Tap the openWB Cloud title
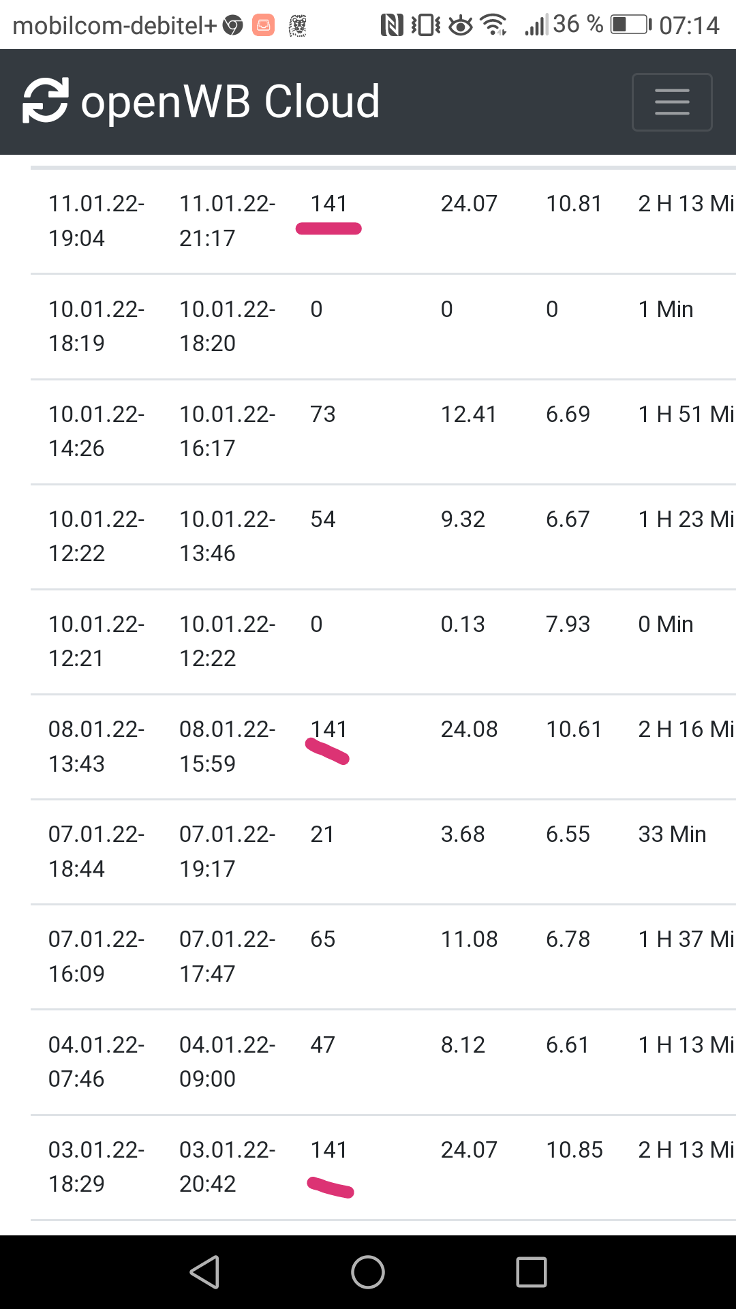This screenshot has width=736, height=1309. pos(230,102)
